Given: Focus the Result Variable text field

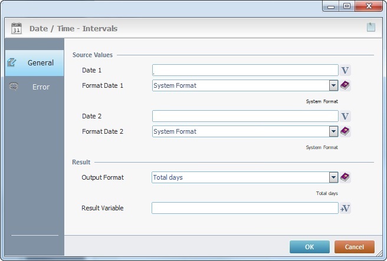Looking at the screenshot, I should click(x=245, y=208).
